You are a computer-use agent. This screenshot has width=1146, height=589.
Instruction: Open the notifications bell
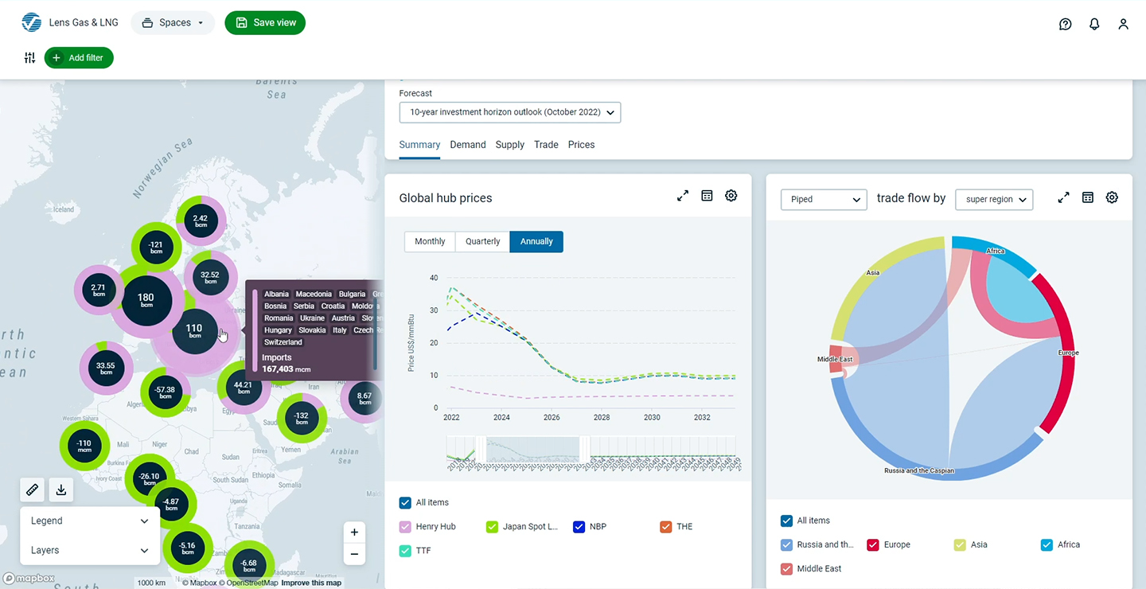tap(1094, 24)
